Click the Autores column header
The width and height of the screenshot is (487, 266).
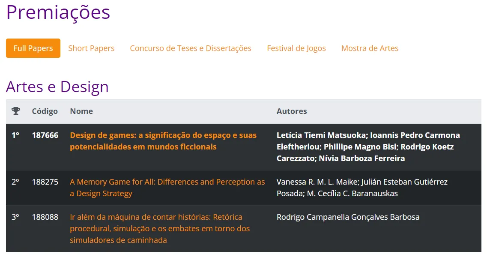[292, 111]
